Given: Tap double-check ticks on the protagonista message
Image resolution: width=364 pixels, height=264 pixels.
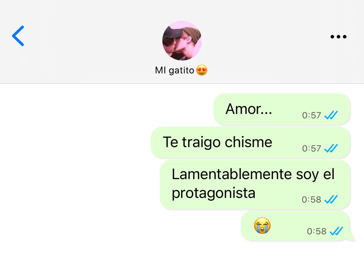Looking at the screenshot, I should (331, 199).
